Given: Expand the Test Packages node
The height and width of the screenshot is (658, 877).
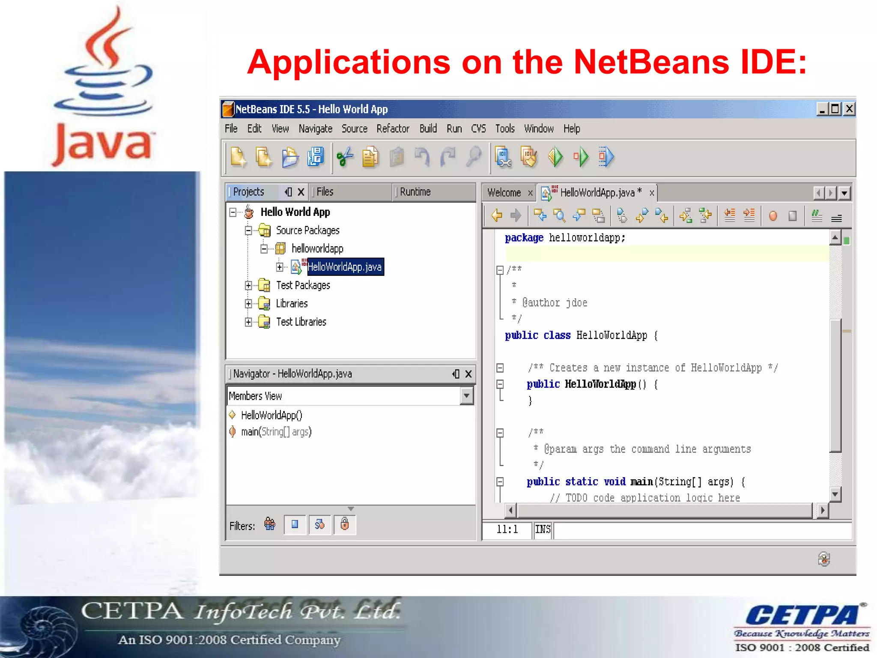Looking at the screenshot, I should point(248,285).
